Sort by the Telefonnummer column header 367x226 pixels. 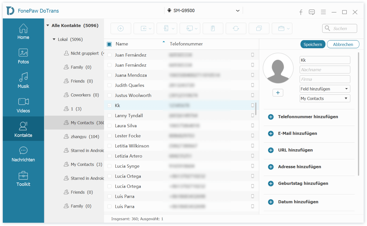click(186, 44)
